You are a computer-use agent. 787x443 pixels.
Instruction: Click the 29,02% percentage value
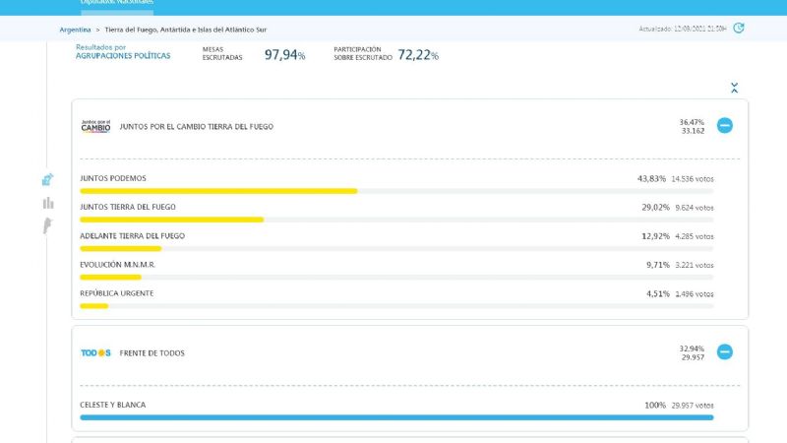coord(655,207)
